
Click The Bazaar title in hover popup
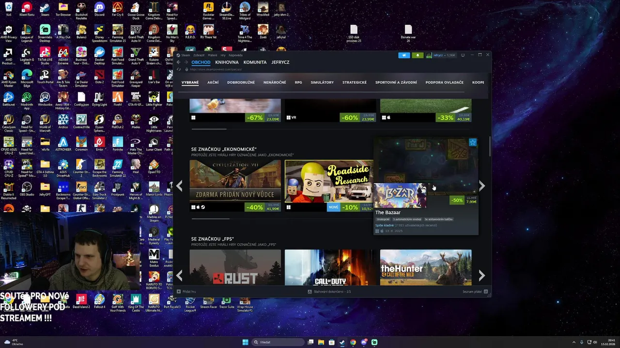[x=388, y=213]
